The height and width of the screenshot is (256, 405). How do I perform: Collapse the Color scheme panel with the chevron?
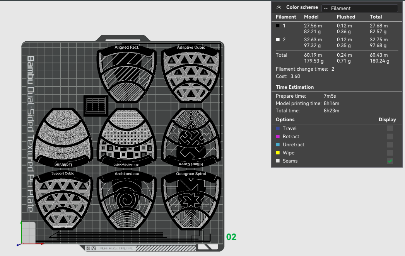(279, 7)
